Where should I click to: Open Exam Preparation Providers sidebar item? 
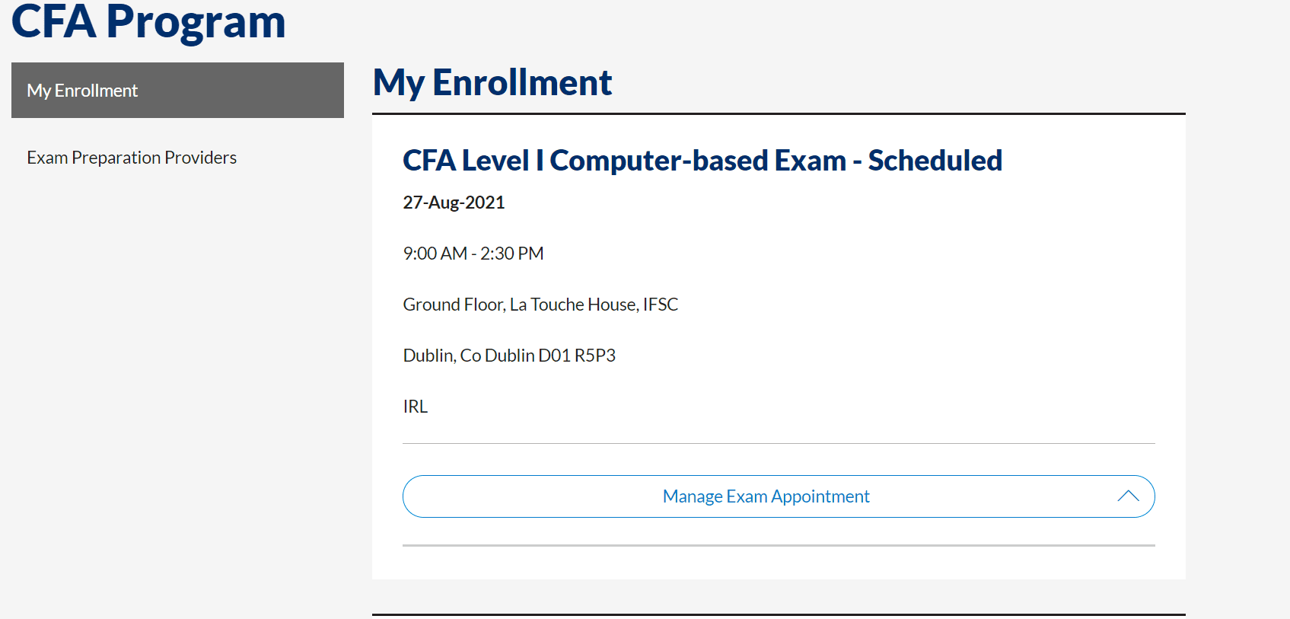coord(132,158)
